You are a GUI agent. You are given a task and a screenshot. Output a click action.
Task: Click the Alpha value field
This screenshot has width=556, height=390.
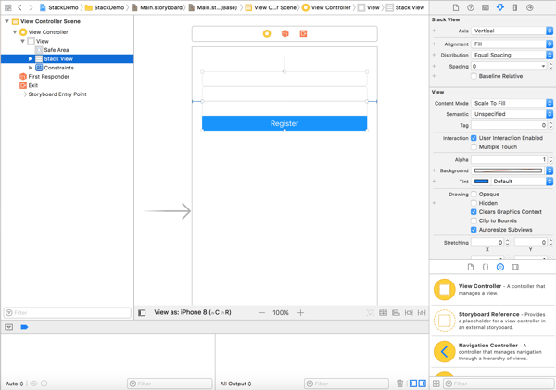(509, 160)
